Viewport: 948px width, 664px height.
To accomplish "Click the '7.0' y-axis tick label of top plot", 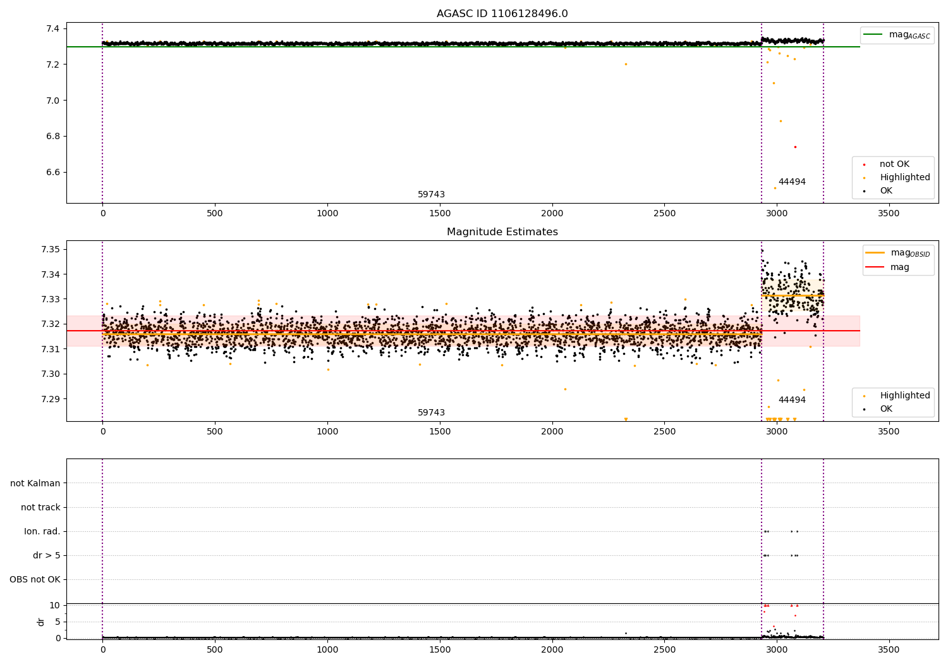I will [52, 101].
